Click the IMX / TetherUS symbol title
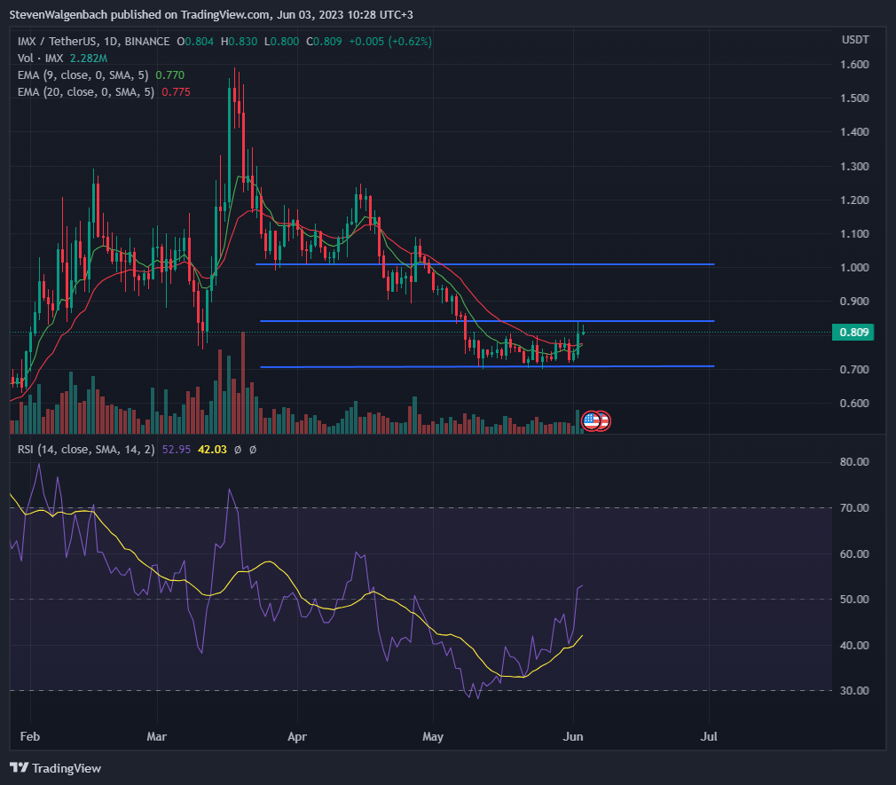 (x=93, y=41)
